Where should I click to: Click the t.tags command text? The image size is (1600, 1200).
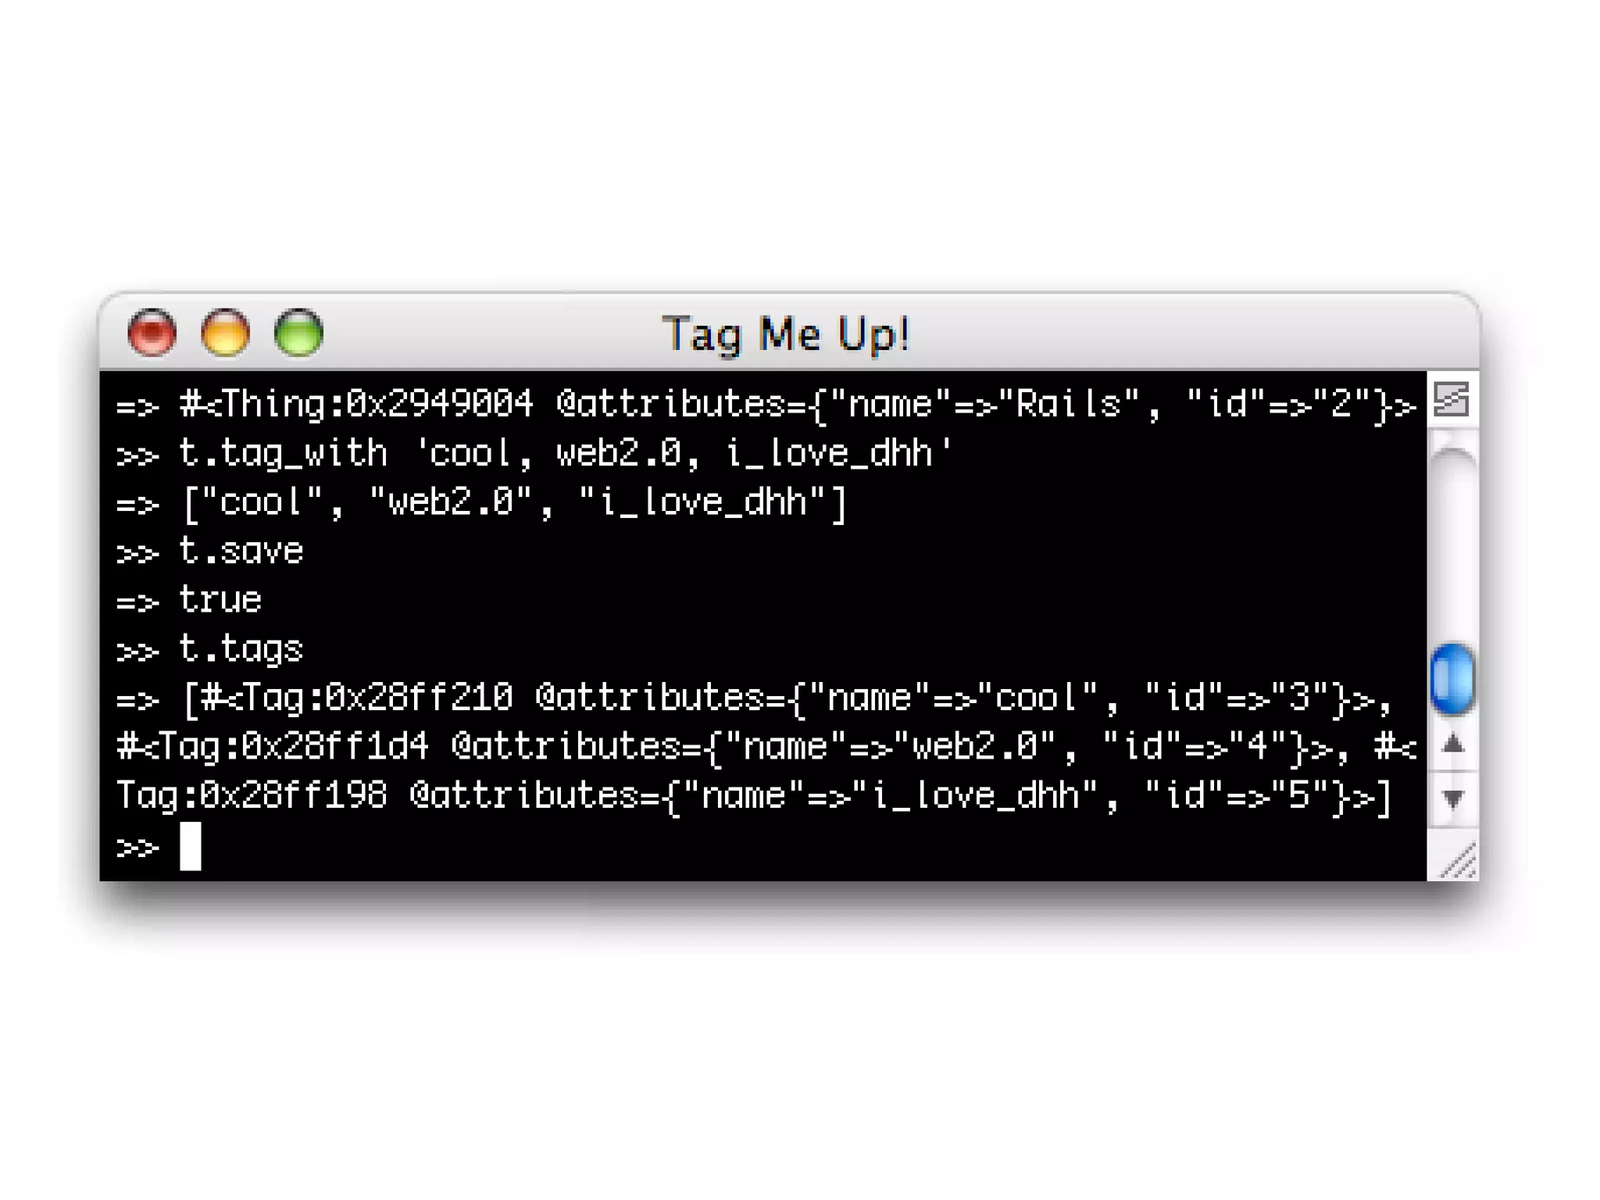point(241,649)
